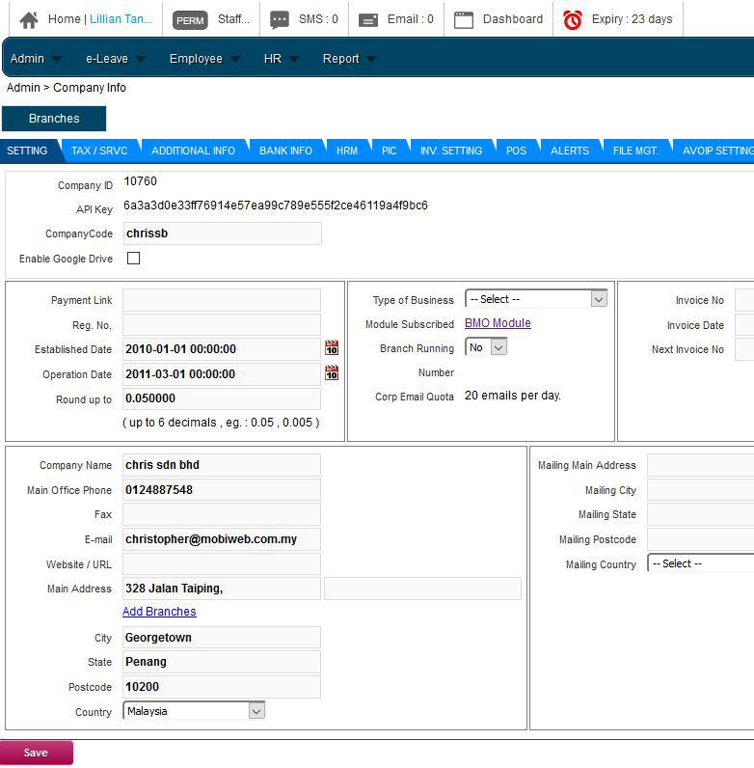
Task: Open the ADDITIONAL INFO tab
Action: tap(193, 151)
